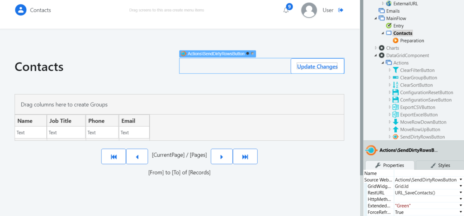464x216 pixels.
Task: Click the MoveRowUpButton arrow icon
Action: coord(396,129)
